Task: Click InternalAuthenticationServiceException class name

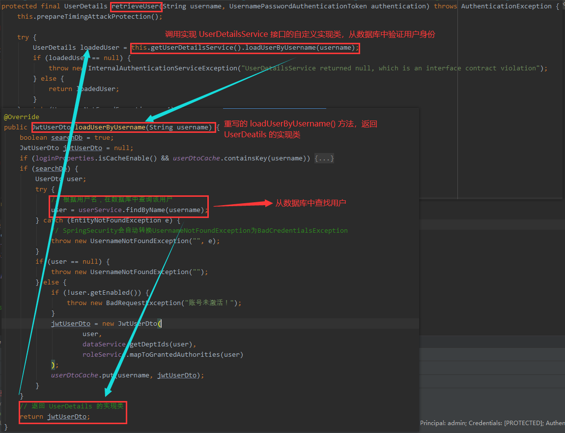Action: coord(163,68)
